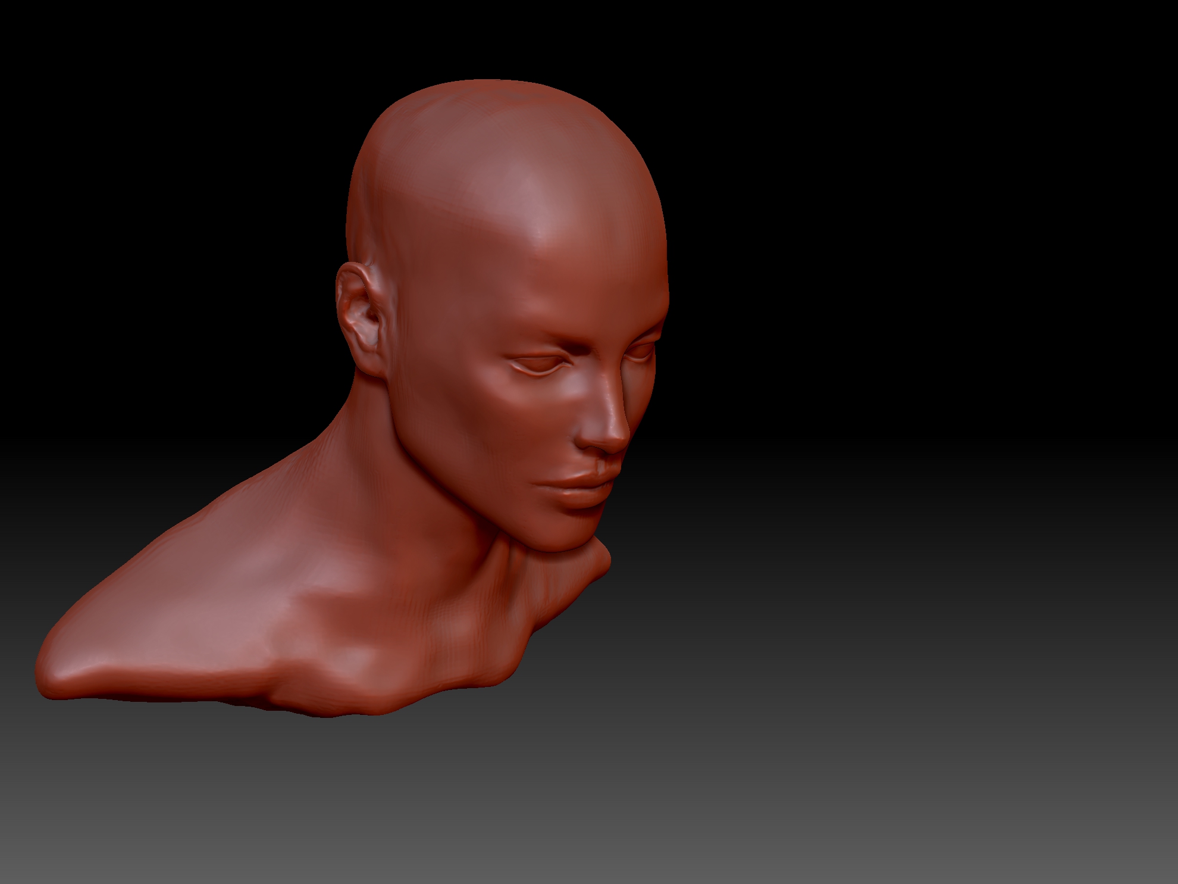Viewport: 1178px width, 884px height.
Task: Click the model's closed left eyelid
Action: 537,364
